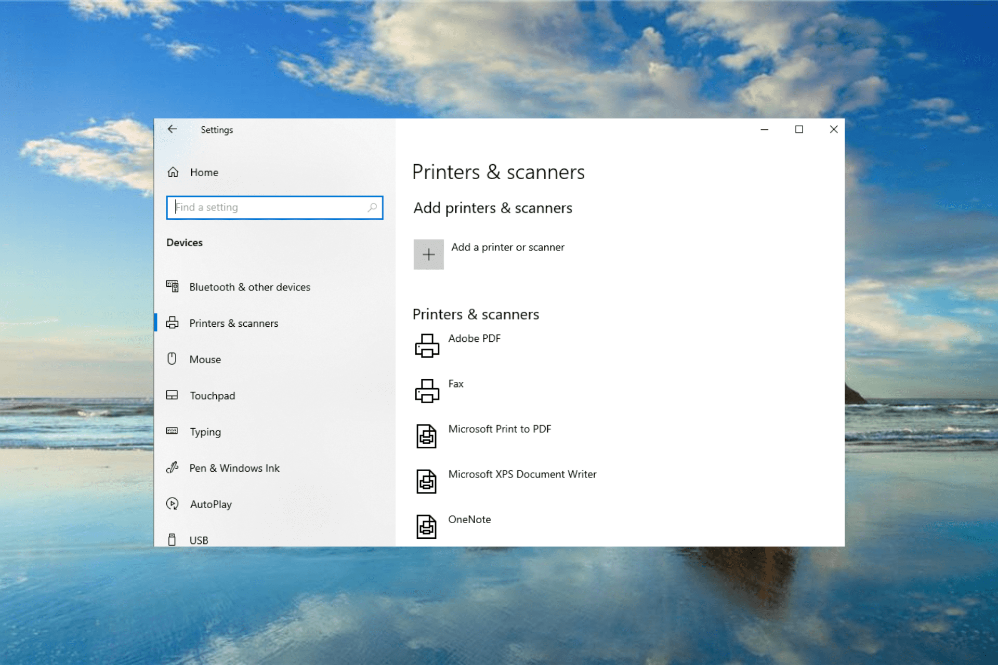This screenshot has width=998, height=665.
Task: Maximize the Settings window
Action: [799, 129]
